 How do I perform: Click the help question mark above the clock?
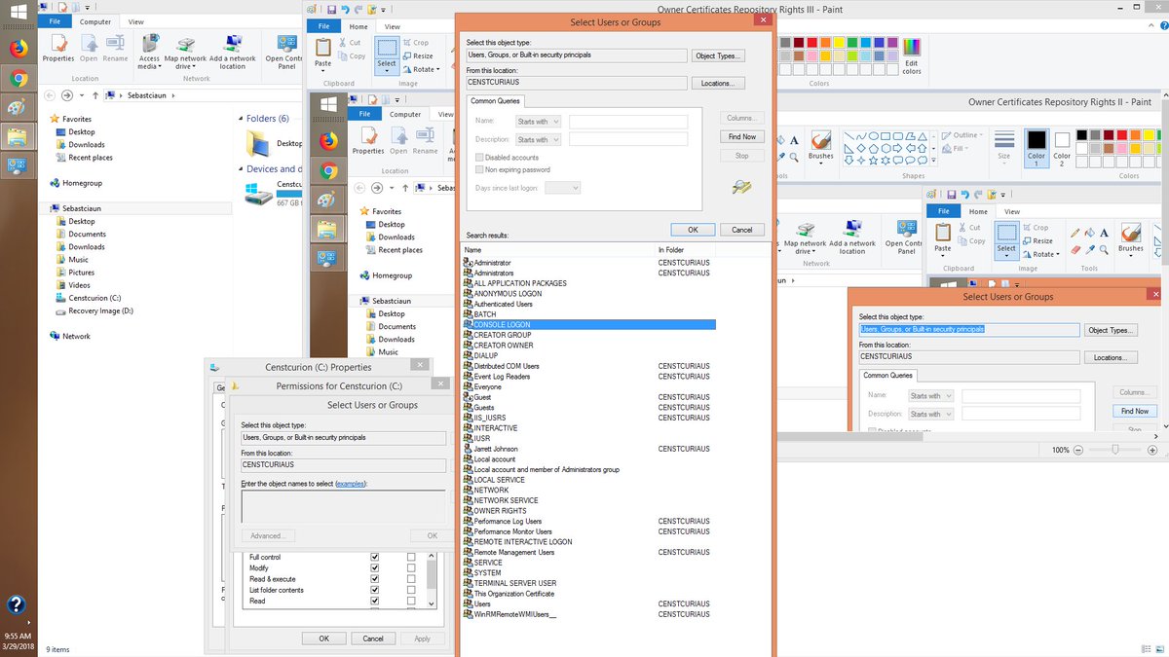click(17, 604)
